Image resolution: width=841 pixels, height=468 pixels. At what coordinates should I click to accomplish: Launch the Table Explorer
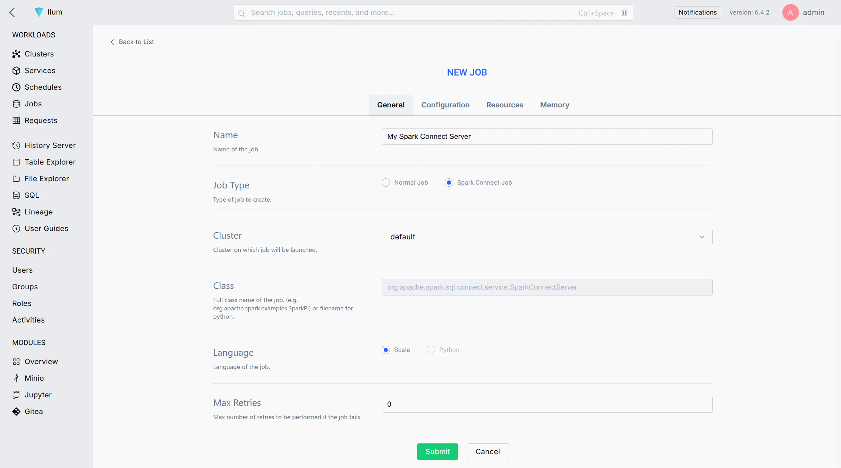point(50,162)
